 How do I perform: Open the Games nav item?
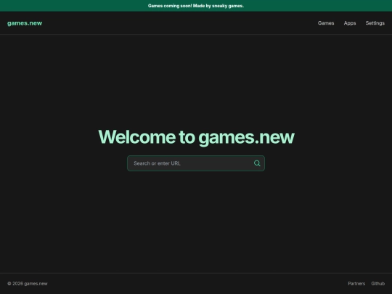(326, 23)
